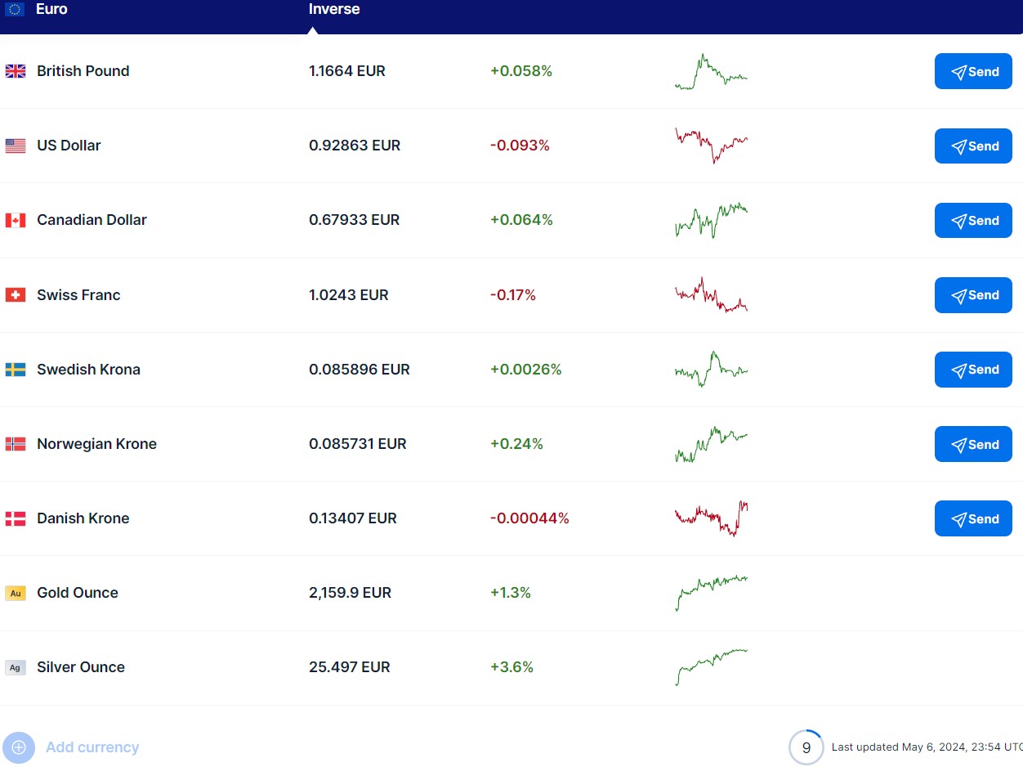Click the US Dollar flag icon
The image size is (1023, 767).
click(16, 146)
